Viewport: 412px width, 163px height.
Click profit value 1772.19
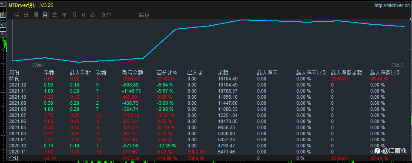click(131, 115)
